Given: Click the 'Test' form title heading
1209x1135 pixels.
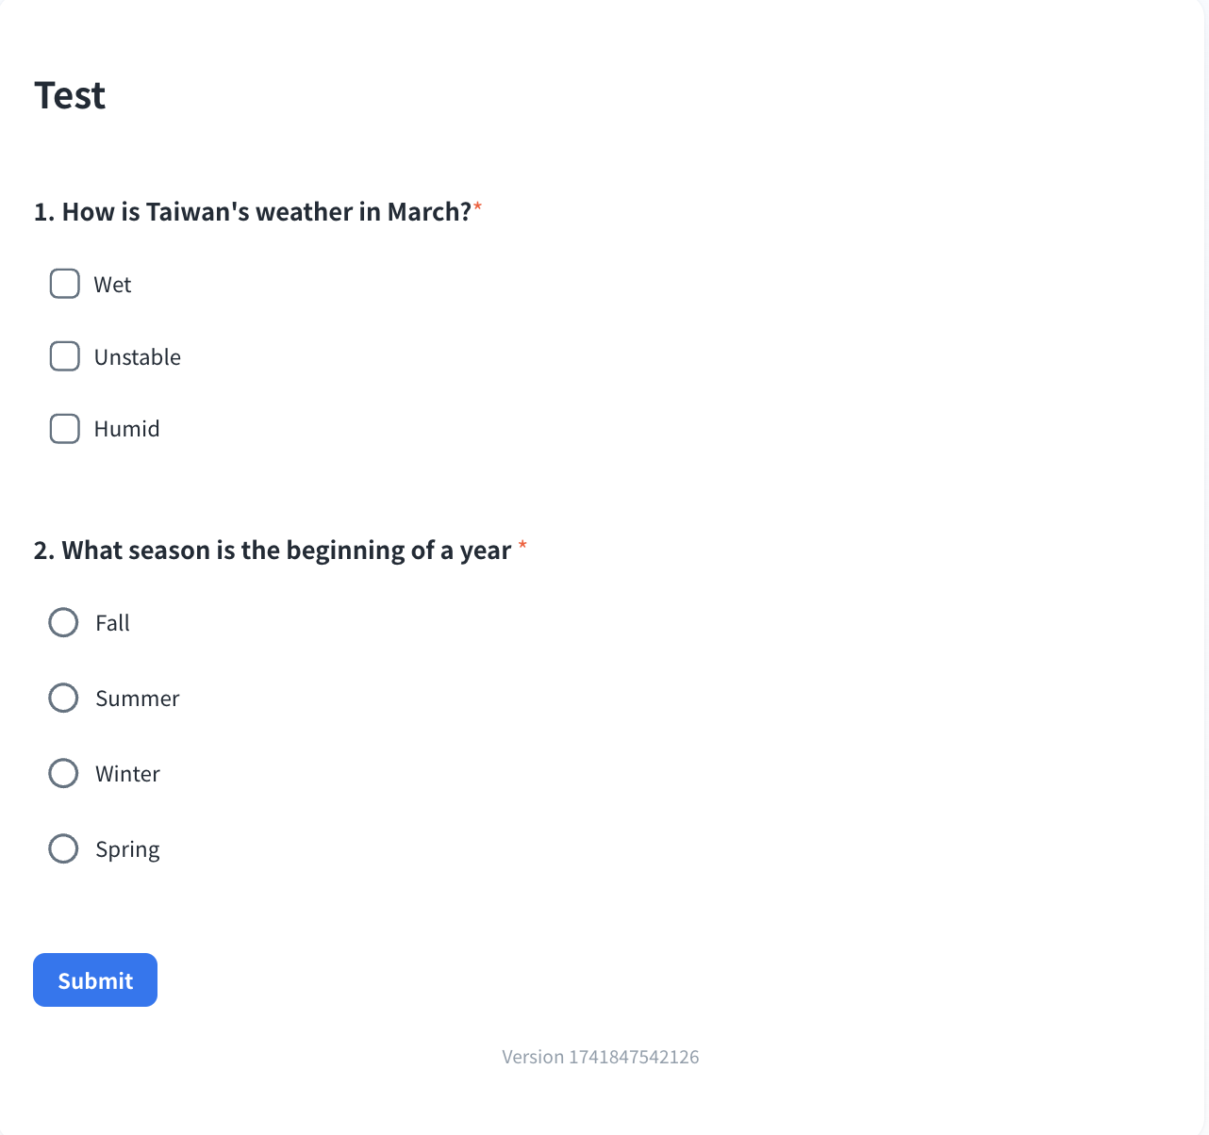Looking at the screenshot, I should point(70,95).
